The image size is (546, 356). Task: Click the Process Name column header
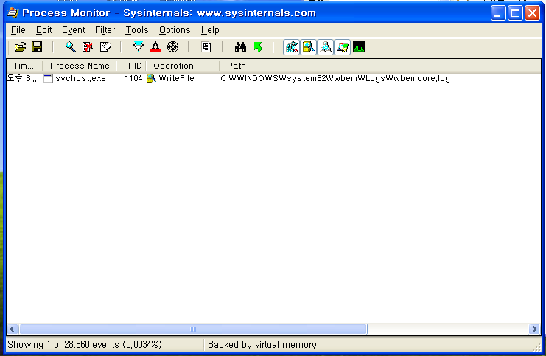click(80, 66)
